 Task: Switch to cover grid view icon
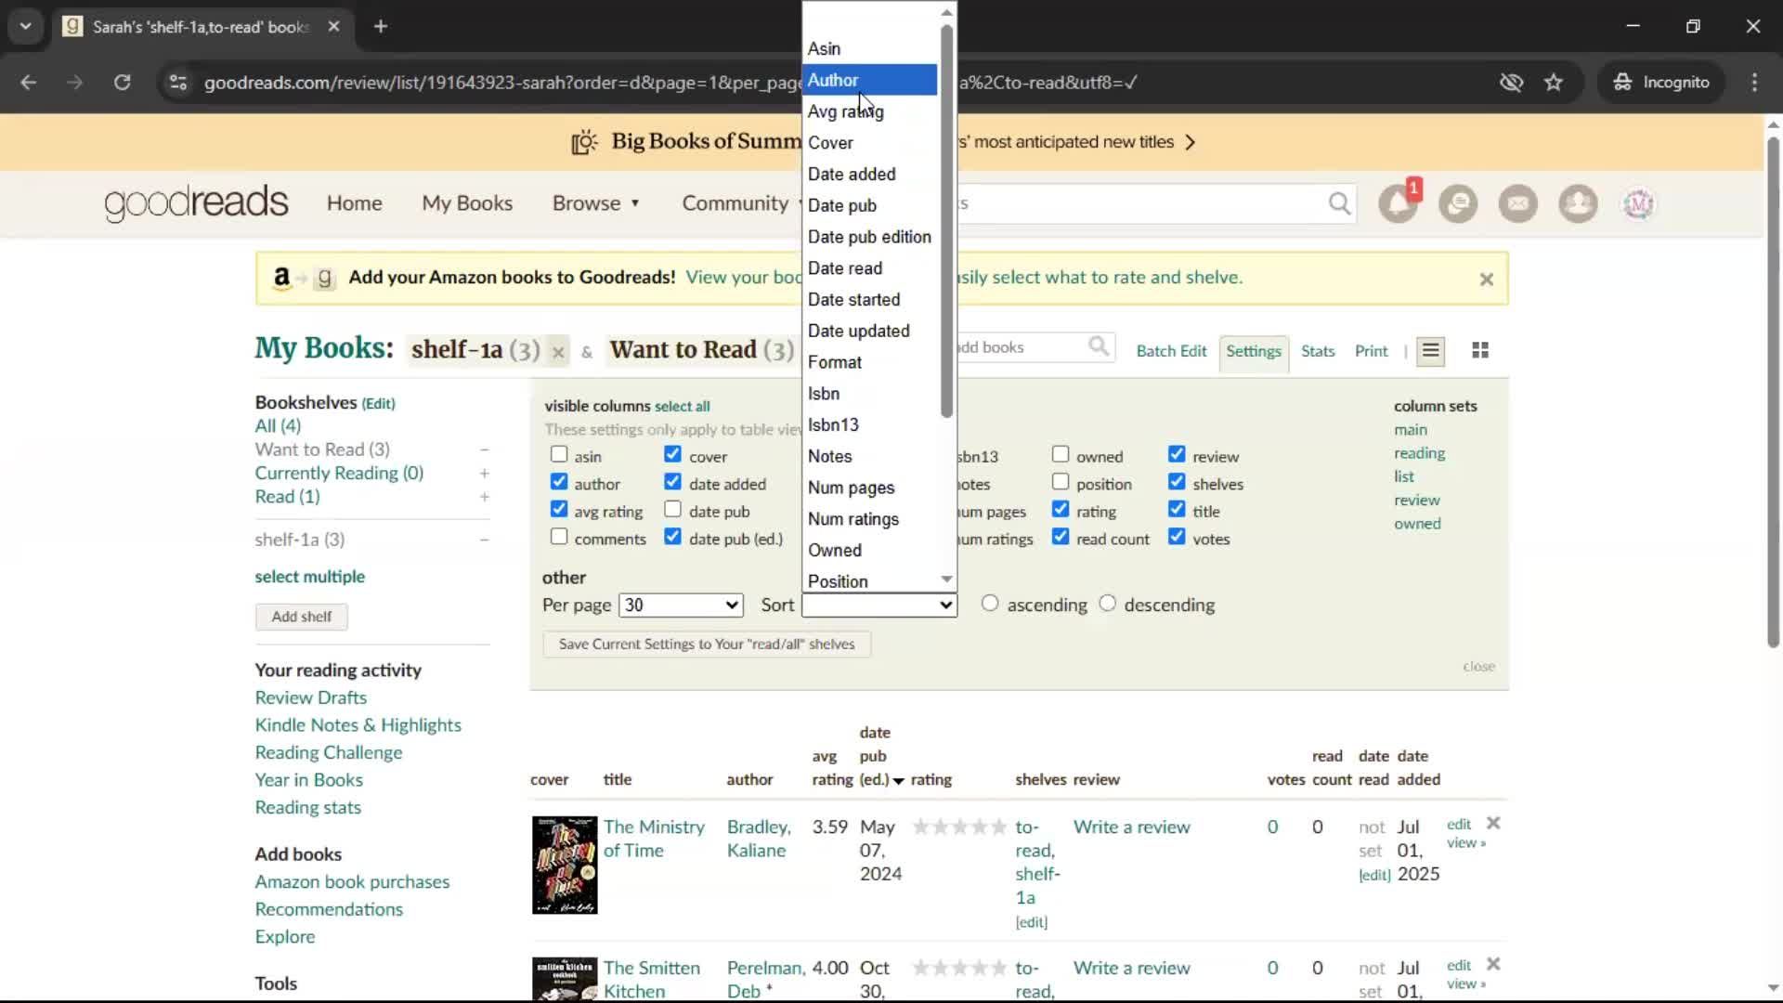1480,350
